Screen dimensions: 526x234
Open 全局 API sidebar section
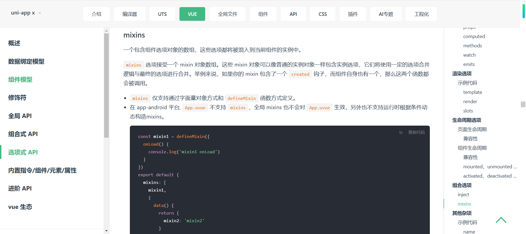[x=20, y=116]
